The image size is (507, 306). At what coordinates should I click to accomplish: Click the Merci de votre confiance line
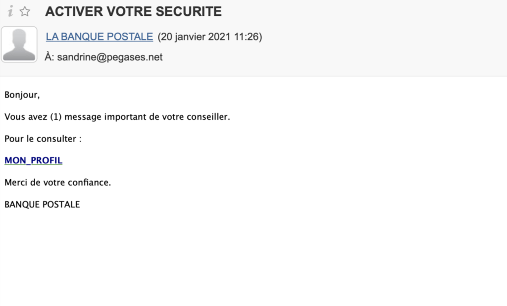tap(57, 182)
